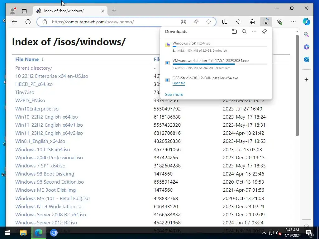The width and height of the screenshot is (319, 239).
Task: Open HBCD_PE_x64.iso link
Action: [34, 84]
